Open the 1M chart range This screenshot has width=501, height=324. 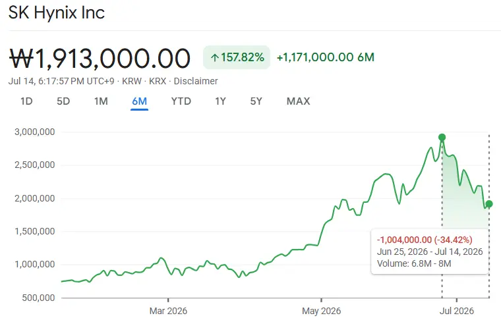tap(101, 101)
